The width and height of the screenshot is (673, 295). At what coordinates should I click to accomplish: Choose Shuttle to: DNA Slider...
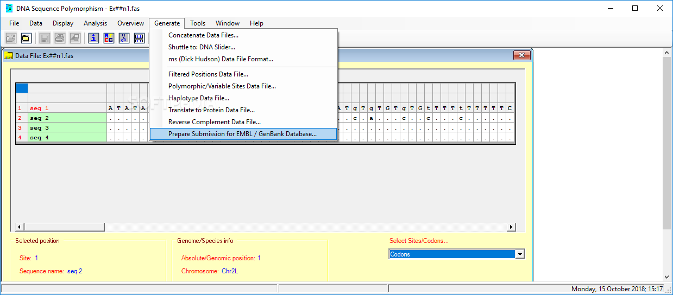pyautogui.click(x=243, y=47)
